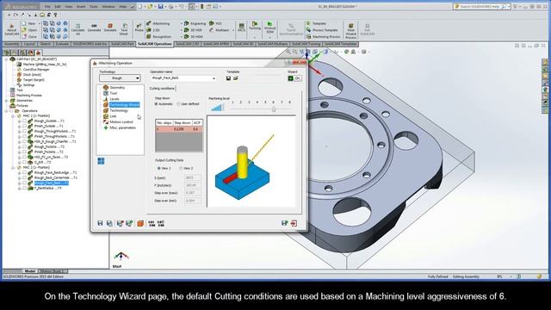Click the S (rpm) value field
The height and width of the screenshot is (310, 551).
click(x=193, y=177)
